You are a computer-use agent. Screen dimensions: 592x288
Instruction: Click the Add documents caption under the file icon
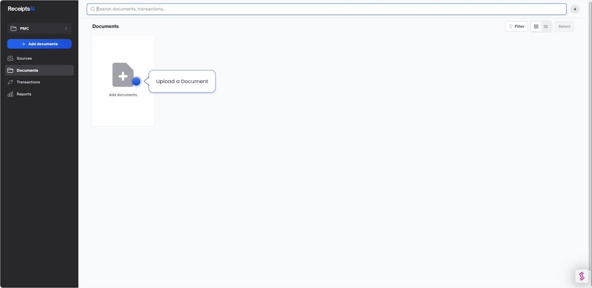click(x=123, y=95)
